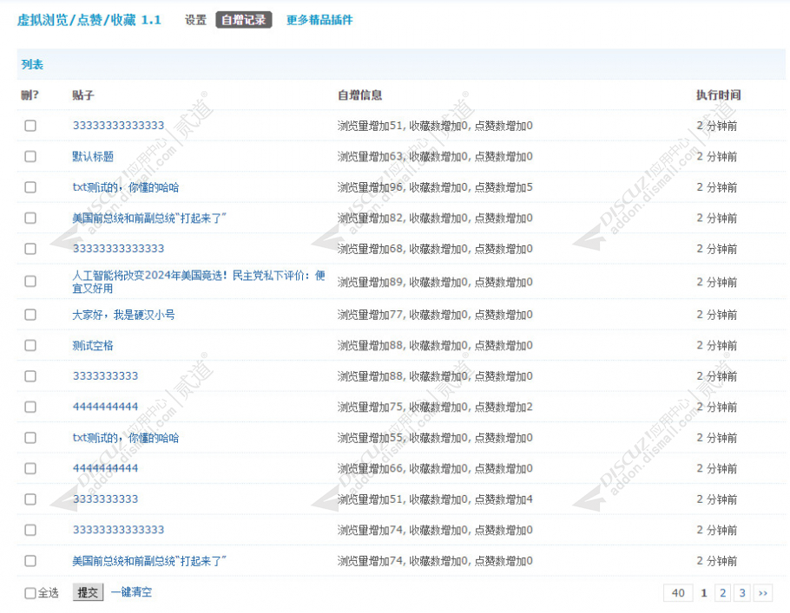790x613 pixels.
Task: Open the 测试空格 post link
Action: tap(93, 345)
